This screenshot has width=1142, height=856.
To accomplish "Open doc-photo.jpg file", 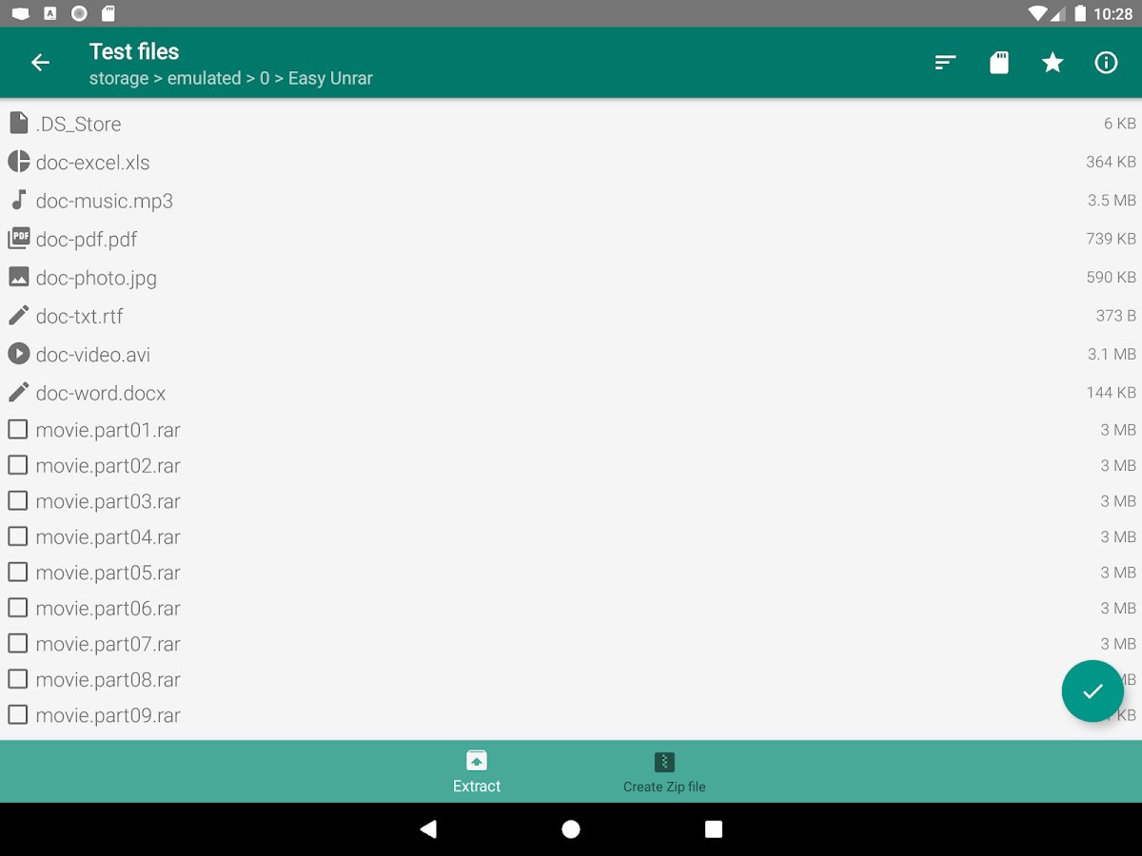I will (571, 278).
